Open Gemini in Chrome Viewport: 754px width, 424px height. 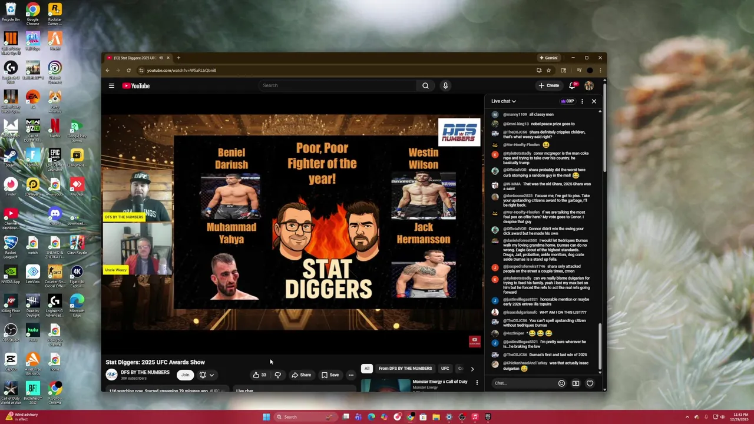(x=548, y=58)
